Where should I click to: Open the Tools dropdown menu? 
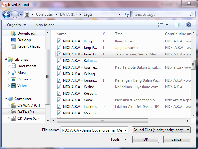(x=119, y=139)
